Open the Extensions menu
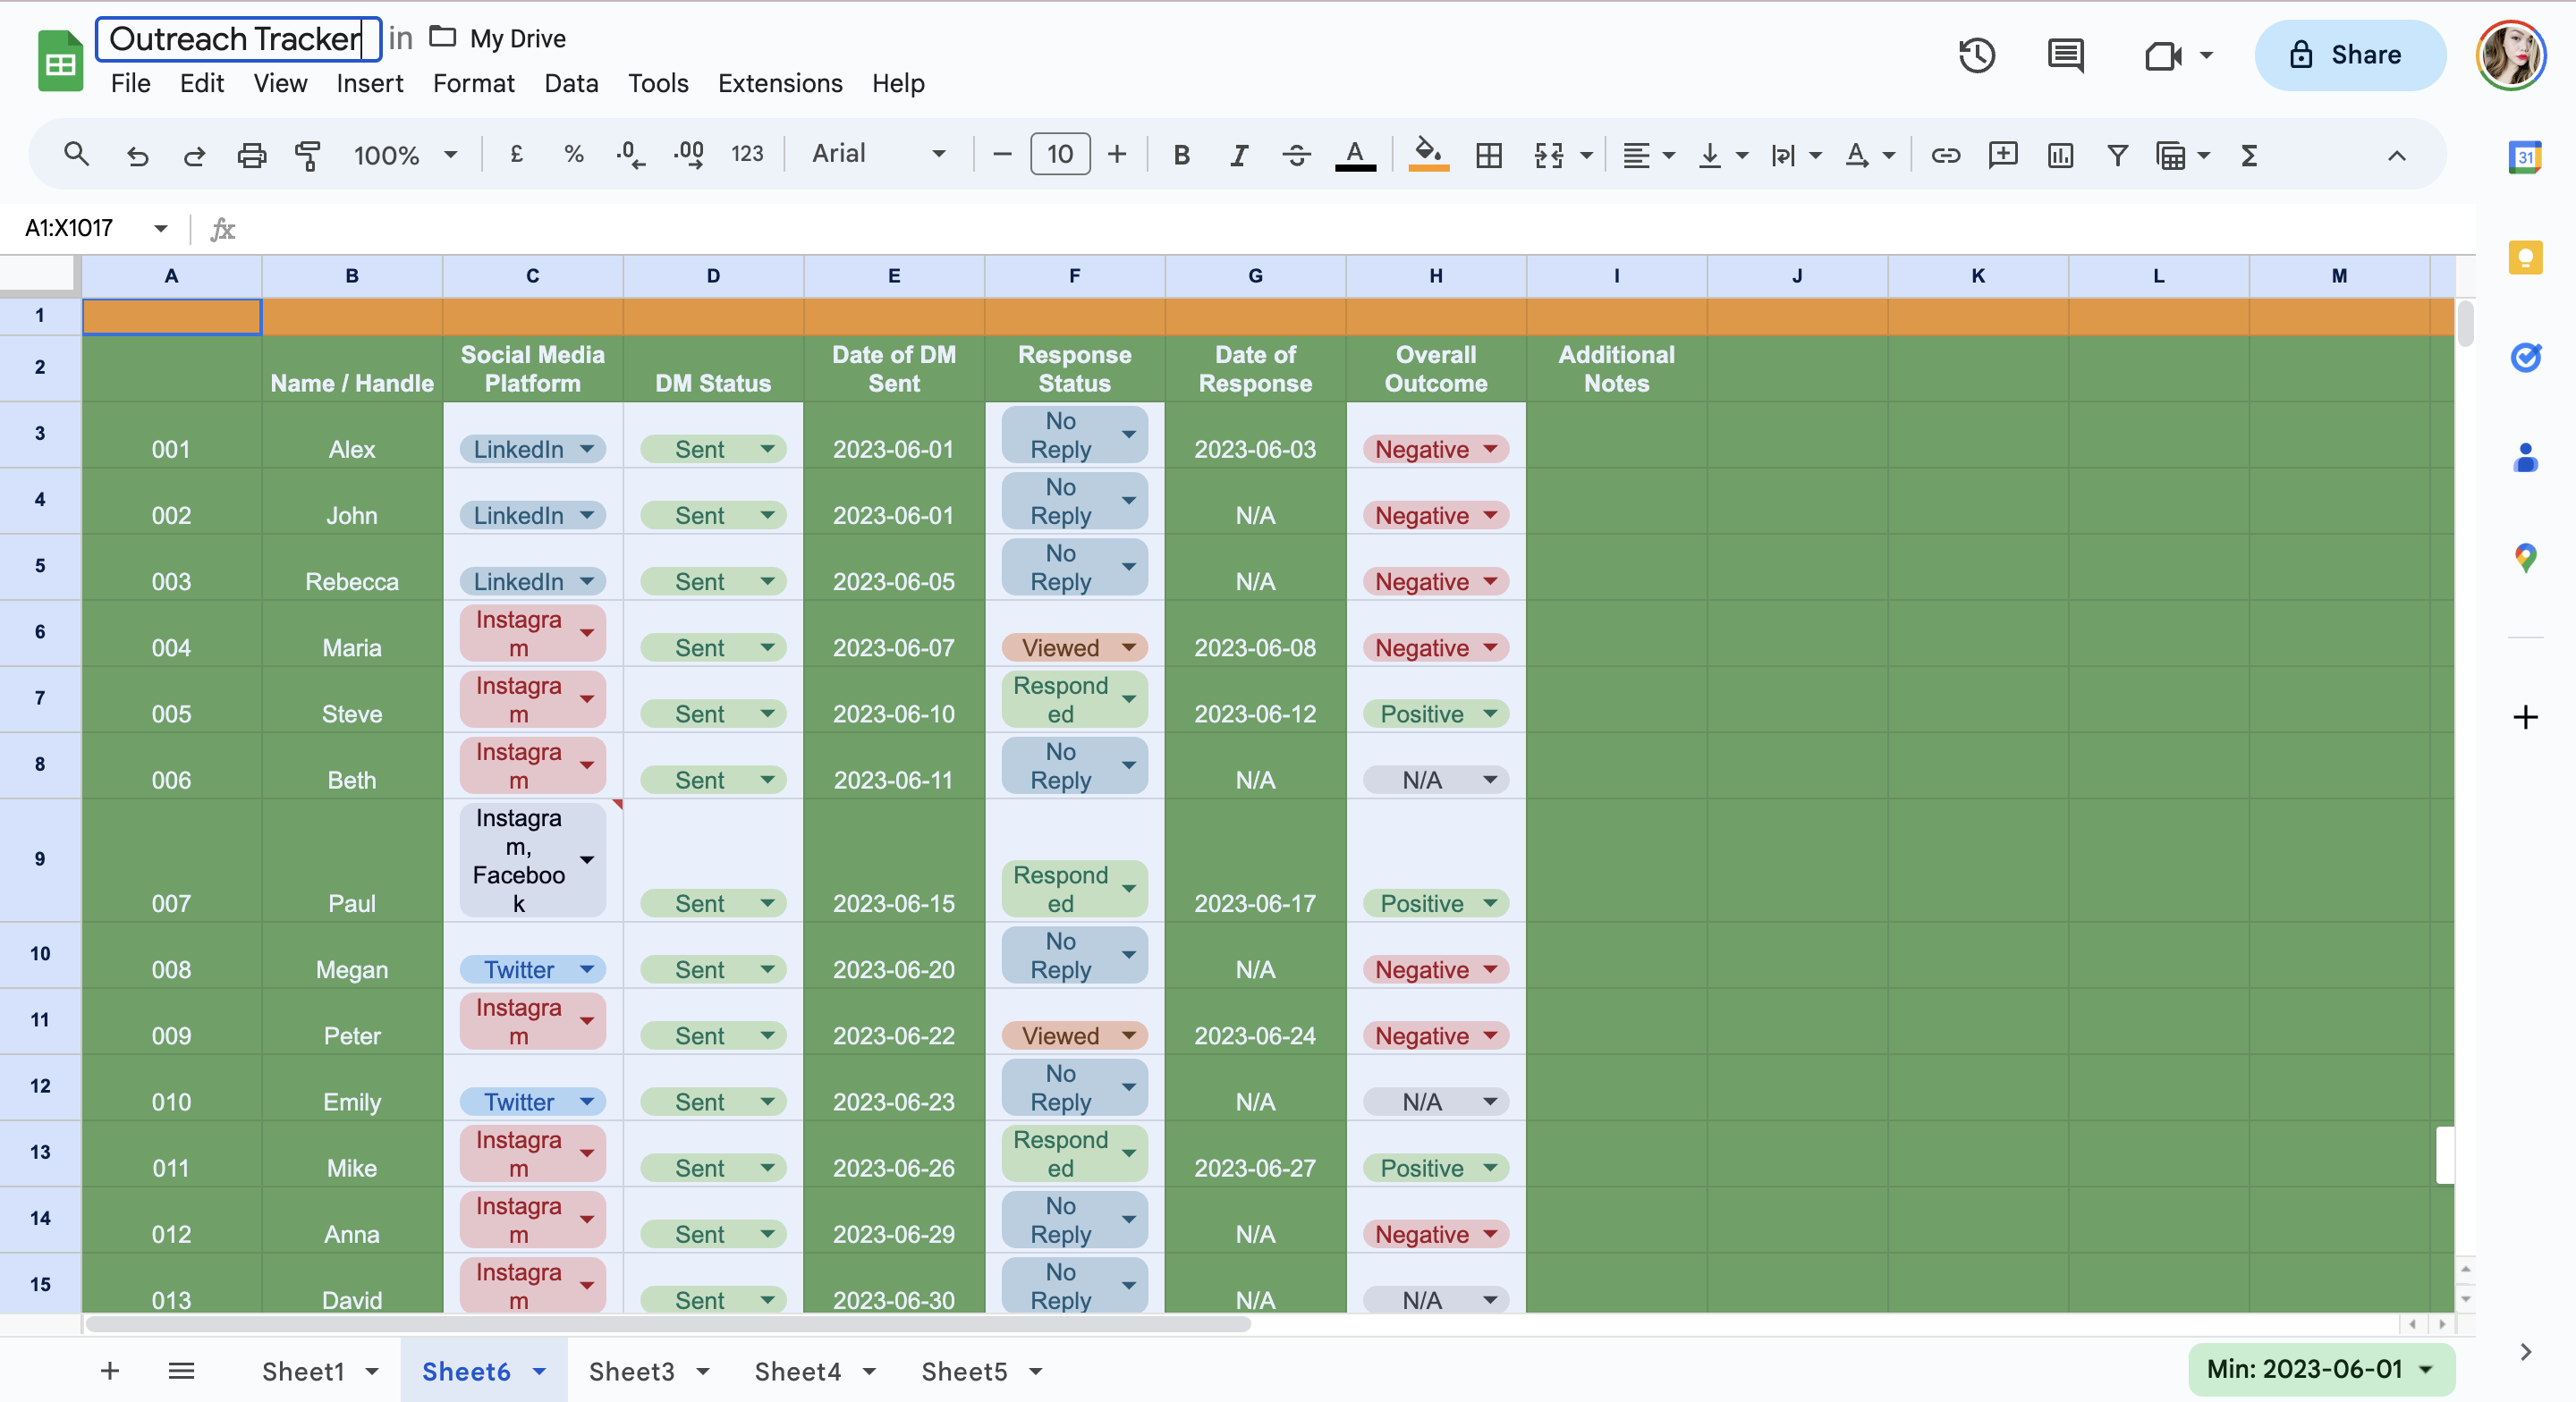Image resolution: width=2576 pixels, height=1402 pixels. [x=779, y=83]
